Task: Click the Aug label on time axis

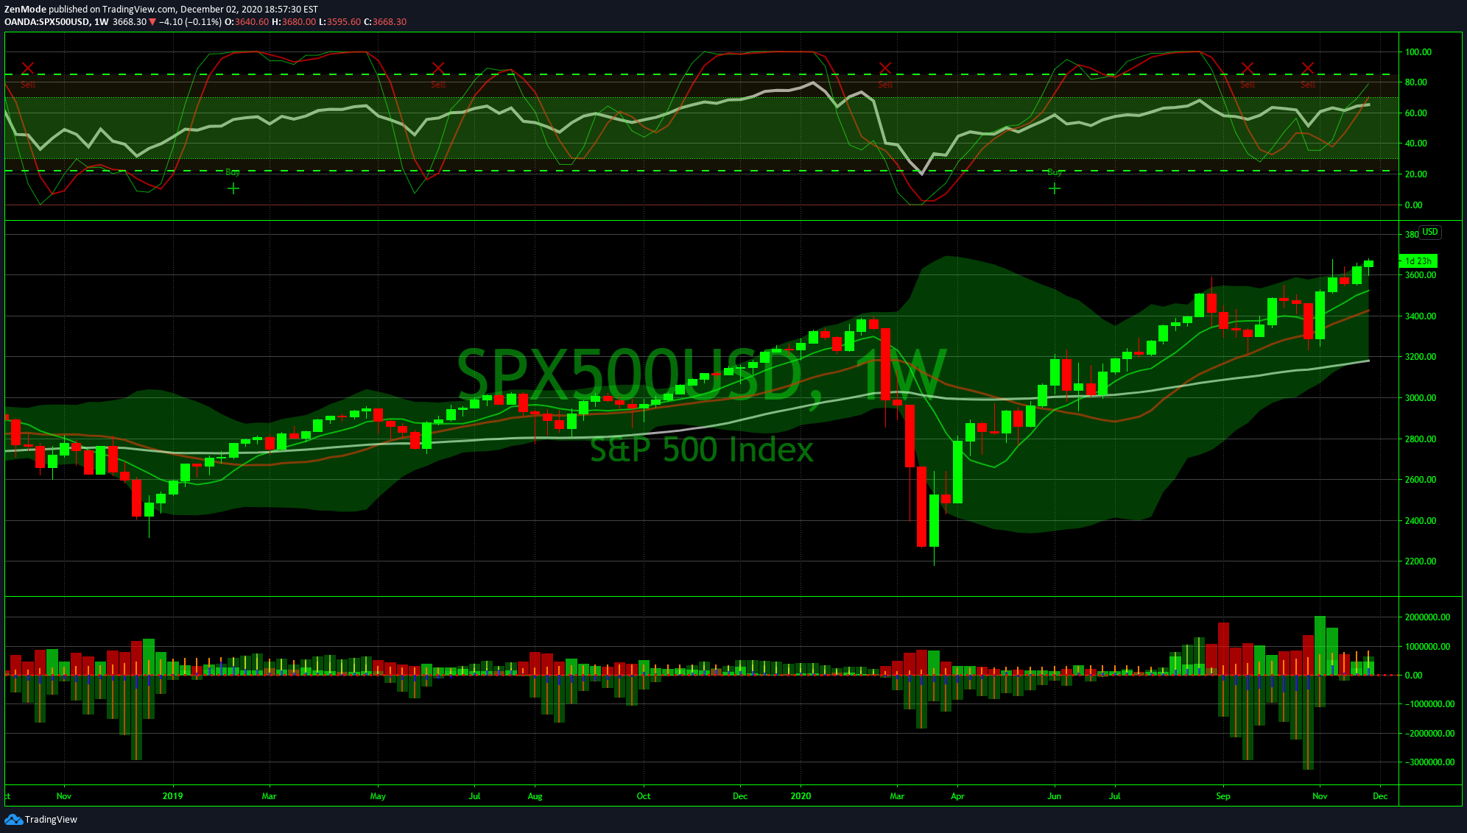Action: click(x=535, y=796)
